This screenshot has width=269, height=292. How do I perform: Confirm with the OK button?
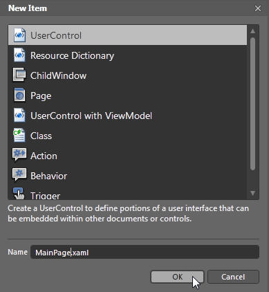[177, 277]
